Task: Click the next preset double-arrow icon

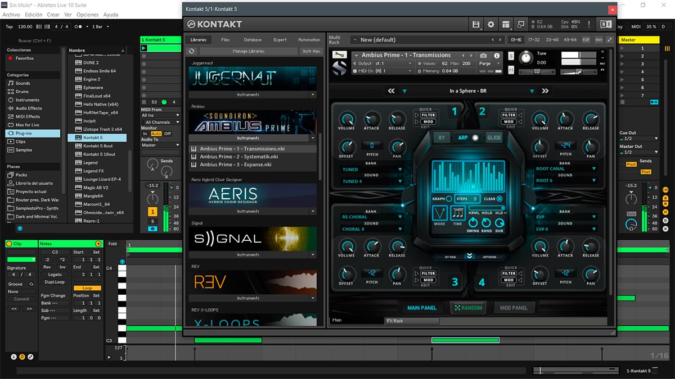Action: pos(544,91)
